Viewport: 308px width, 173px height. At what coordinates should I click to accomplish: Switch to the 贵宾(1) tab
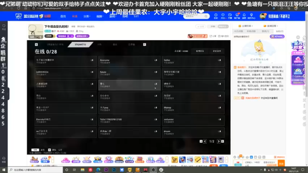(x=265, y=31)
